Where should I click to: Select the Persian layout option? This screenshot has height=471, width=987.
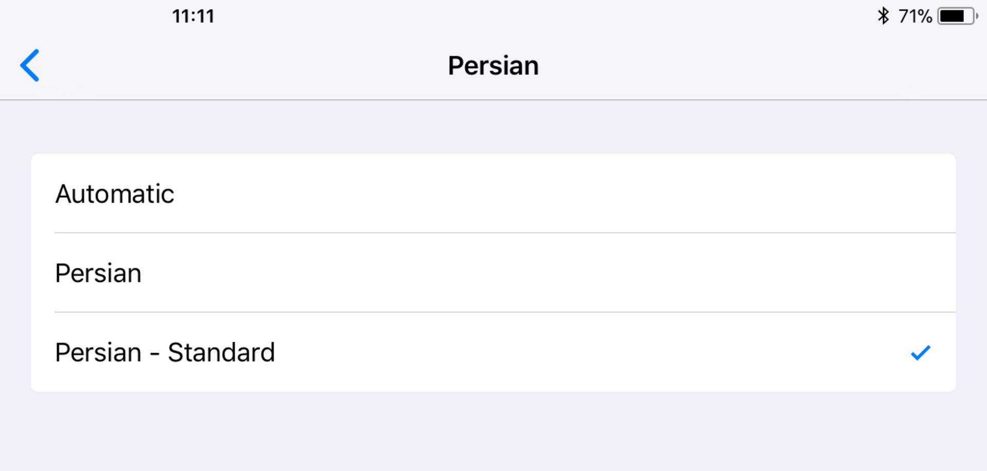tap(493, 273)
